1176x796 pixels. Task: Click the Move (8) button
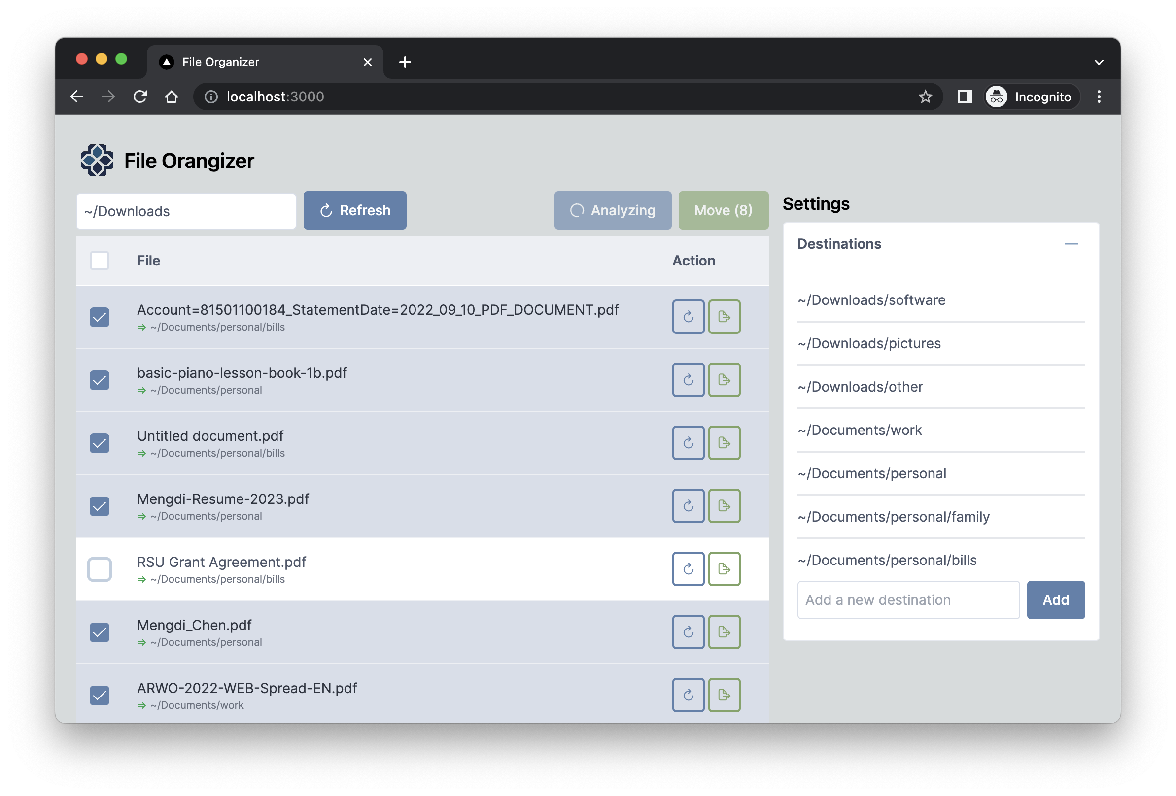coord(723,210)
